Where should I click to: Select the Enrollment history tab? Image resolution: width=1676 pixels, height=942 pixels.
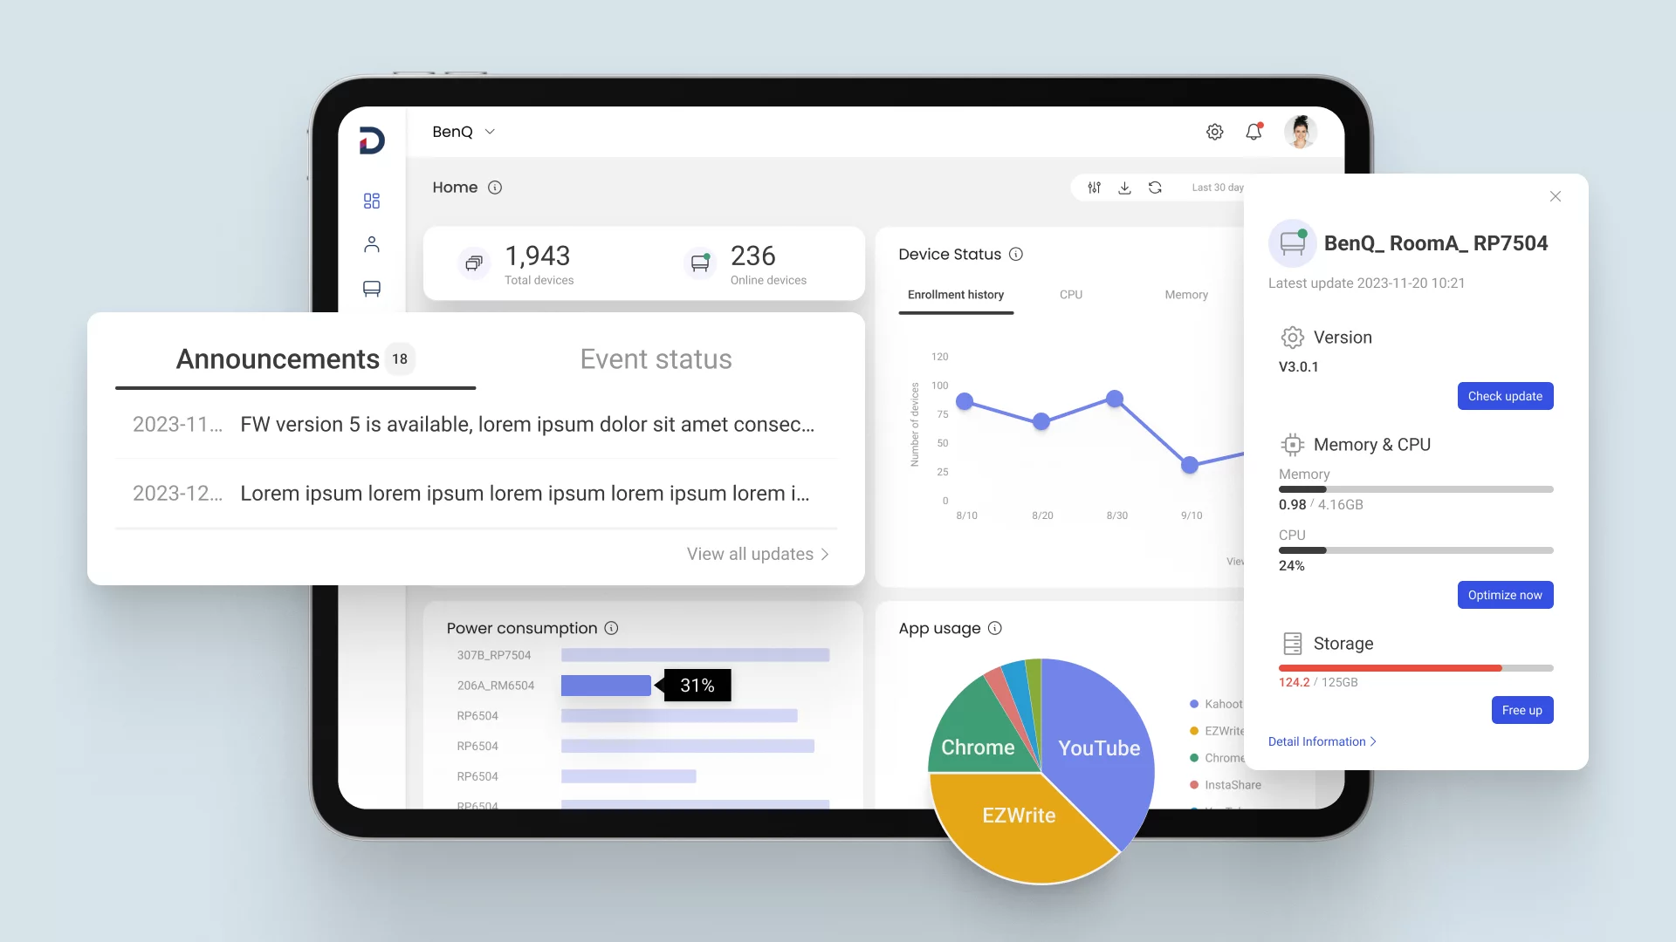click(x=956, y=295)
